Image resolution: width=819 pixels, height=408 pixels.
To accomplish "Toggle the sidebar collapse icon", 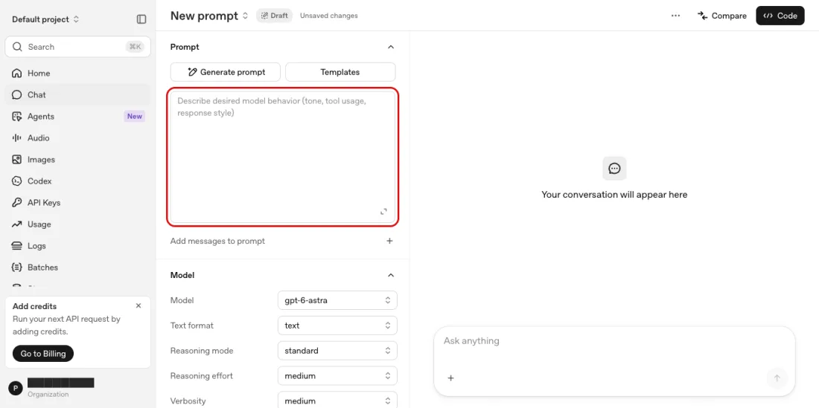I will (141, 19).
